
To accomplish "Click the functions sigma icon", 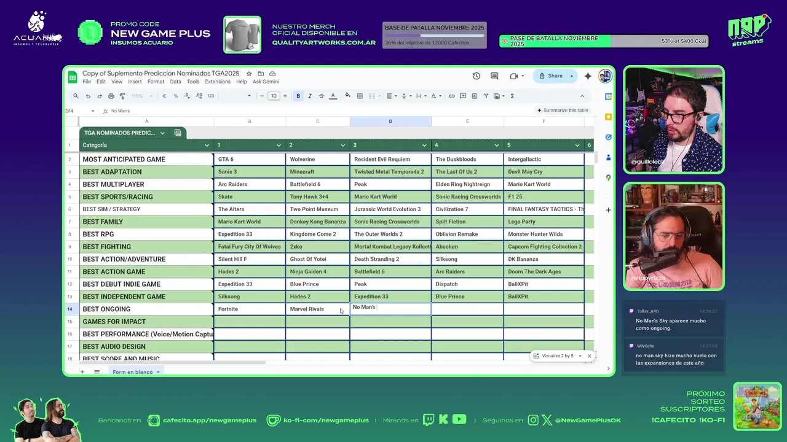I will 512,96.
